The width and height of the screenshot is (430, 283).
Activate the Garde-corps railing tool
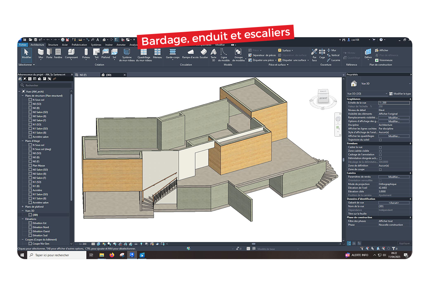[x=172, y=53]
